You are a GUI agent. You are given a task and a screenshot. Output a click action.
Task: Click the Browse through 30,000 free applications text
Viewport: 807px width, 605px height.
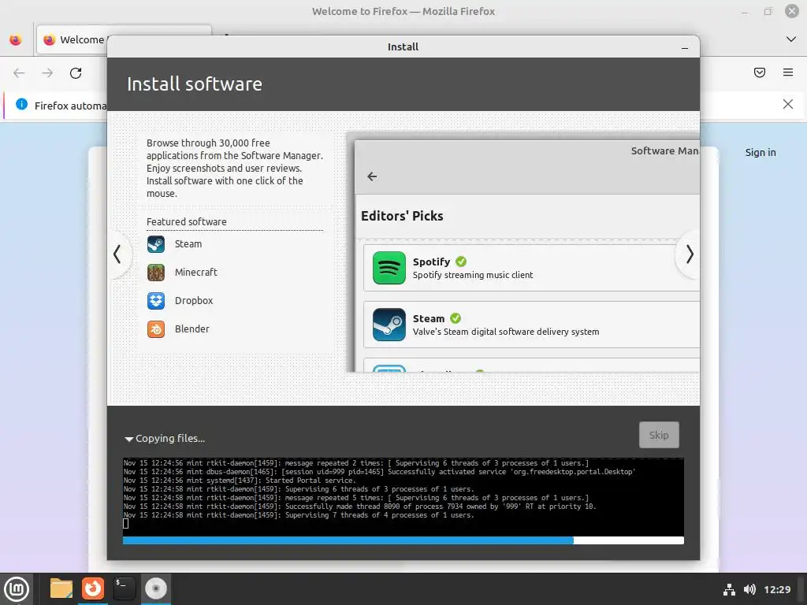tap(235, 169)
